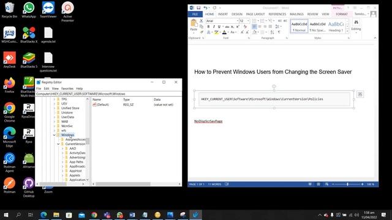Screen dimensions: 392x220
Task: Open the Arial font name dropdown
Action: [237, 21]
